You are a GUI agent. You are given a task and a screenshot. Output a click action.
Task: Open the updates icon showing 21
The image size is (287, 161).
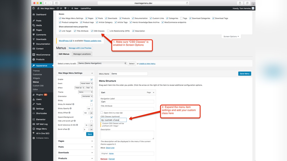tap(58, 8)
